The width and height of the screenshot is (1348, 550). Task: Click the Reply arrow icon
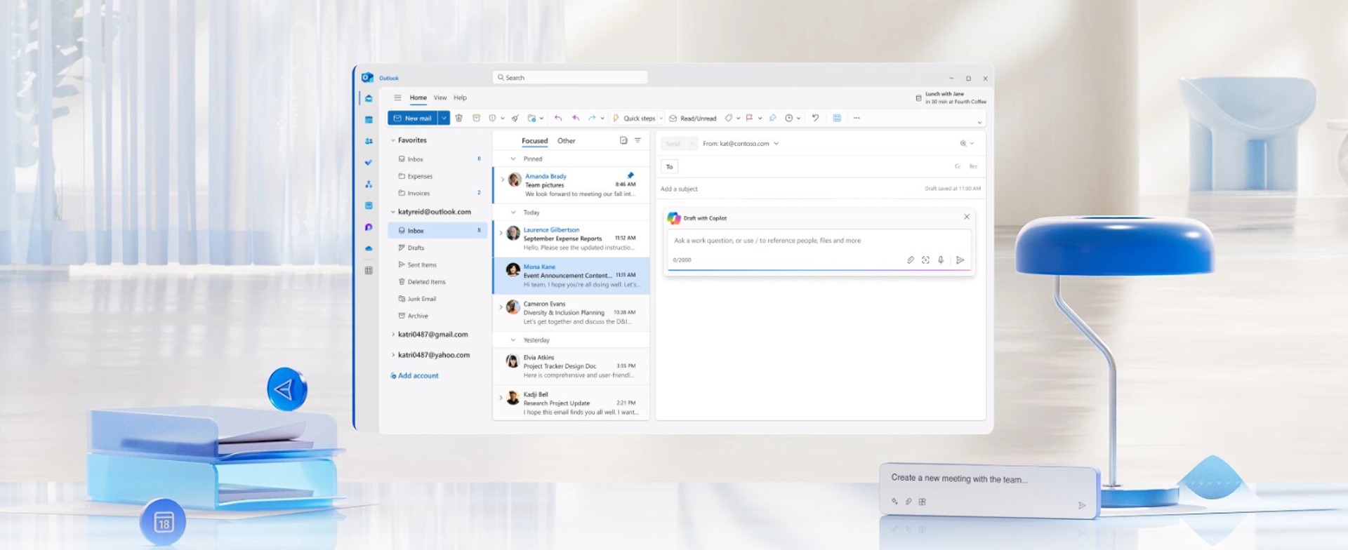coord(558,118)
